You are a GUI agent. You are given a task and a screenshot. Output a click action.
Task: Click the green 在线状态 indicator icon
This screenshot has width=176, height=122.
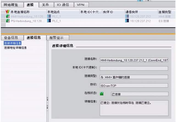(102, 94)
